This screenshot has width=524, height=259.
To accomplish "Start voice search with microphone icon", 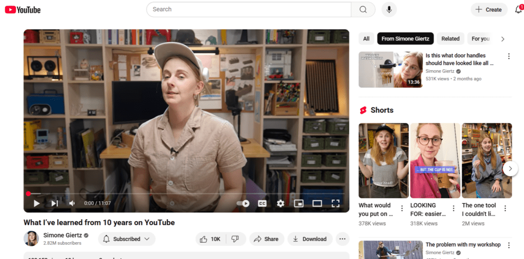I will pyautogui.click(x=389, y=9).
